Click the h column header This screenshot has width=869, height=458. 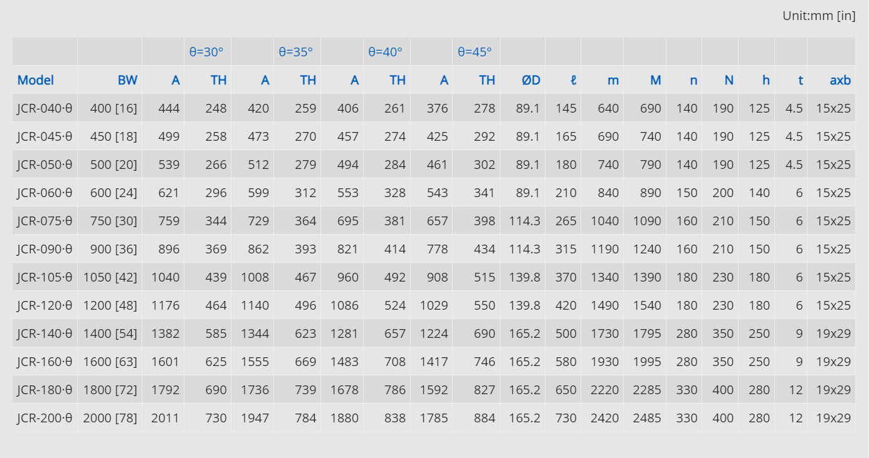[766, 80]
